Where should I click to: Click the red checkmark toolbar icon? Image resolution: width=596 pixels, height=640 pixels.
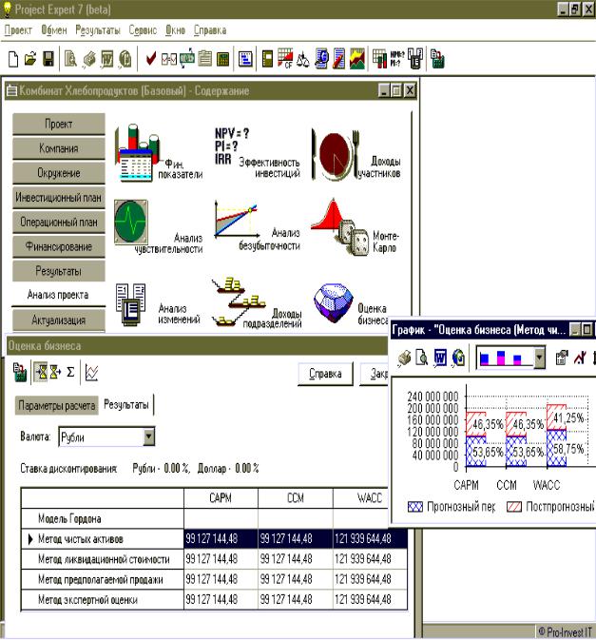pos(150,59)
